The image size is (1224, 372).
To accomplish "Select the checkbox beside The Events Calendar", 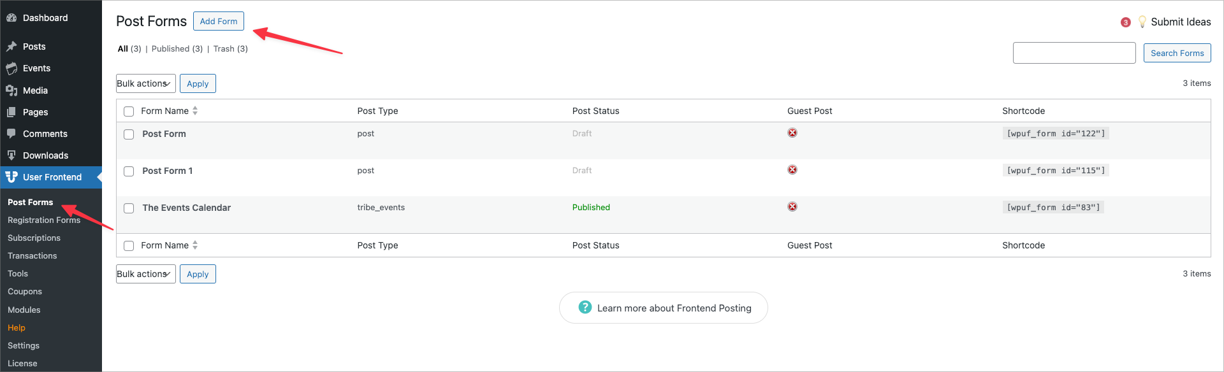I will (128, 208).
